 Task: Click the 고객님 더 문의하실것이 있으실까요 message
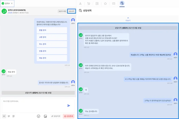[x=158, y=101]
